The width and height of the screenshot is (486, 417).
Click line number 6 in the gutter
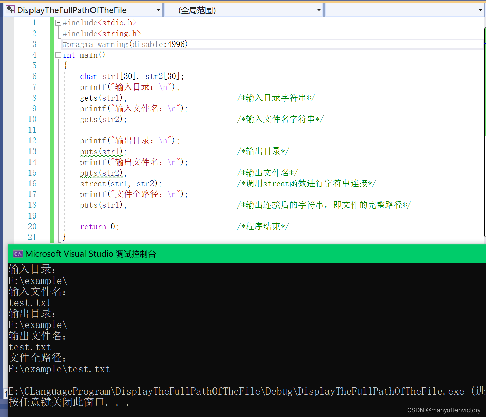click(x=34, y=76)
